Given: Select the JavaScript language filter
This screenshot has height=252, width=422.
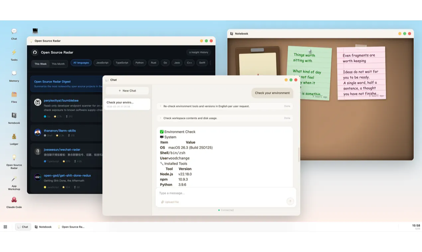Looking at the screenshot, I should coord(102,63).
